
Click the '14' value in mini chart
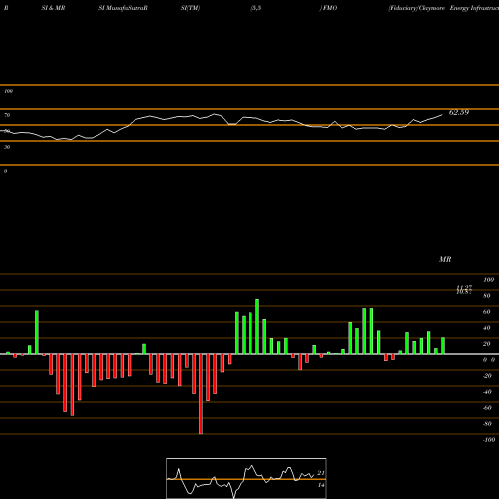(321, 485)
